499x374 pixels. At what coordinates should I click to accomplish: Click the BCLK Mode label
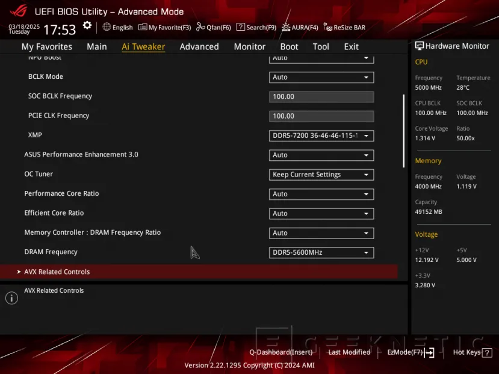(46, 76)
